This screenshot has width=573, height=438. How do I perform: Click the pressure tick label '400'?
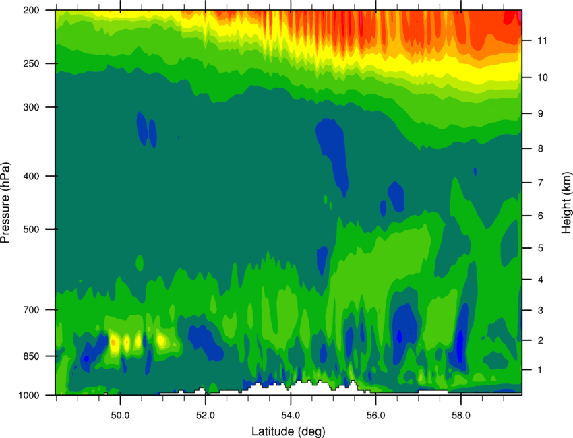(x=32, y=176)
